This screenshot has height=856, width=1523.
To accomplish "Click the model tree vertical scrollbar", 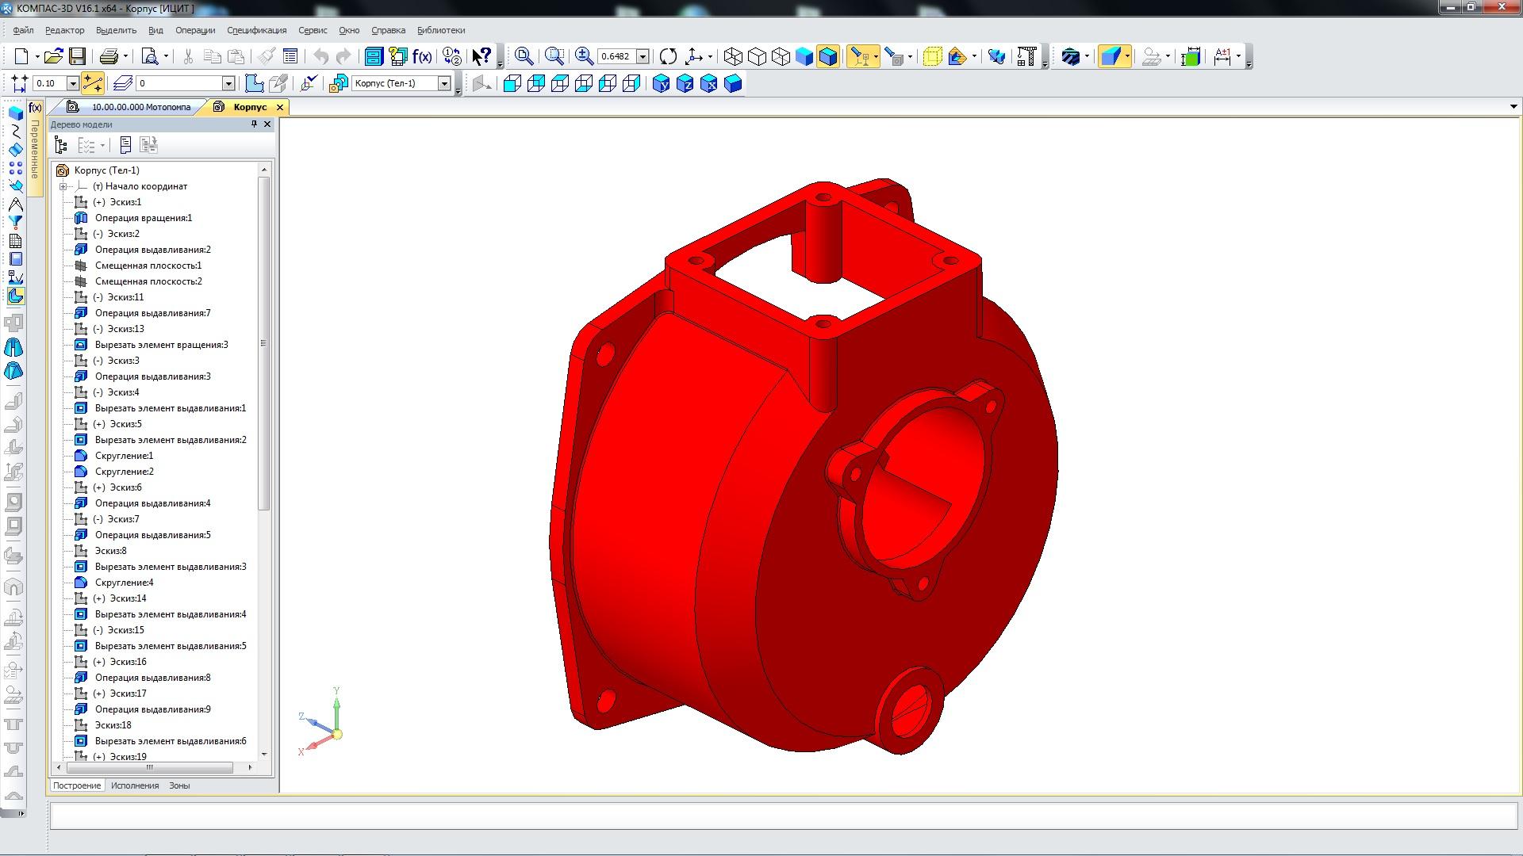I will pyautogui.click(x=264, y=343).
